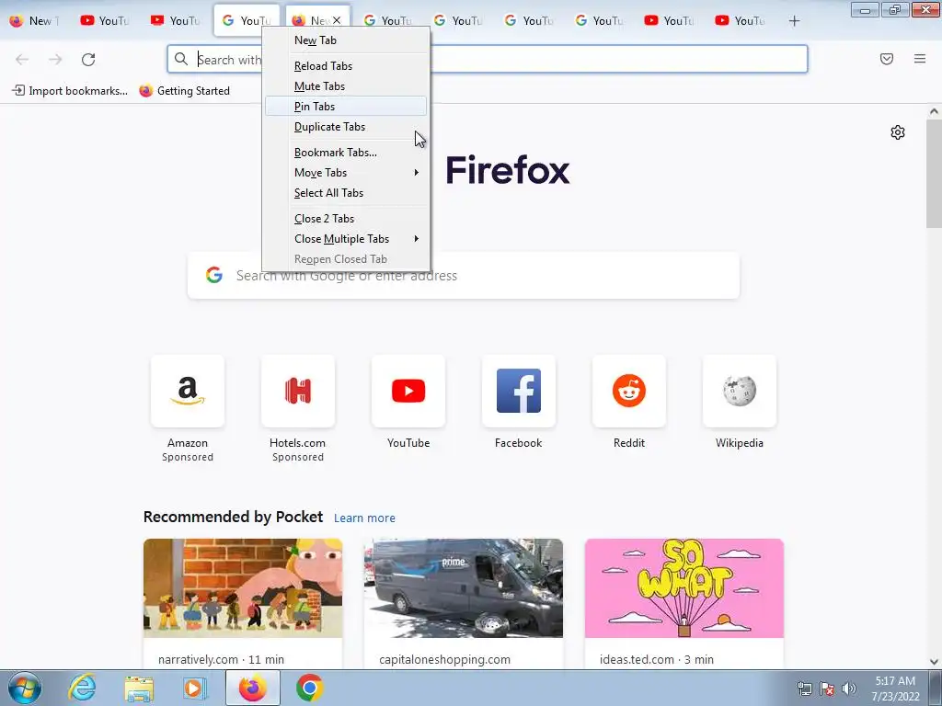Open the YouTube shortcut tile
This screenshot has width=942, height=706.
pyautogui.click(x=408, y=391)
